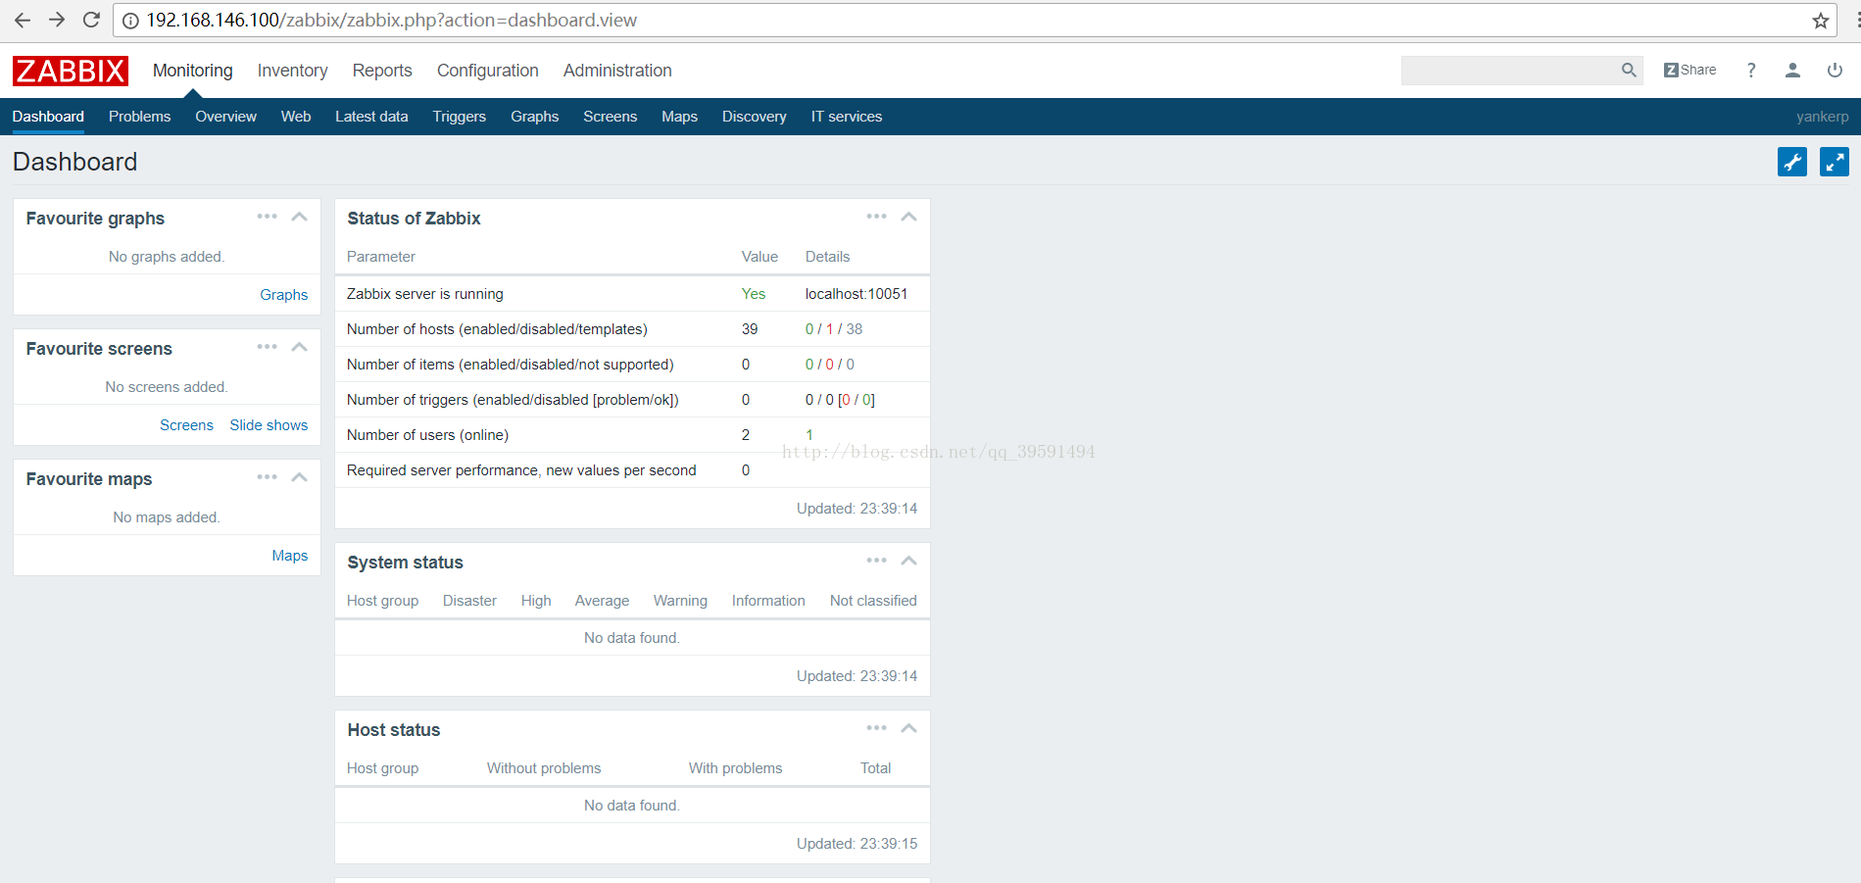Click the Slide shows link
This screenshot has height=883, width=1861.
[269, 425]
